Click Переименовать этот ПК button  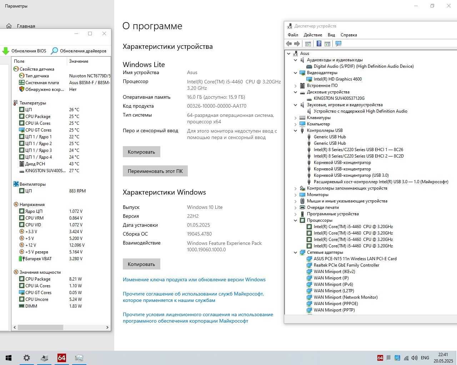pyautogui.click(x=155, y=171)
